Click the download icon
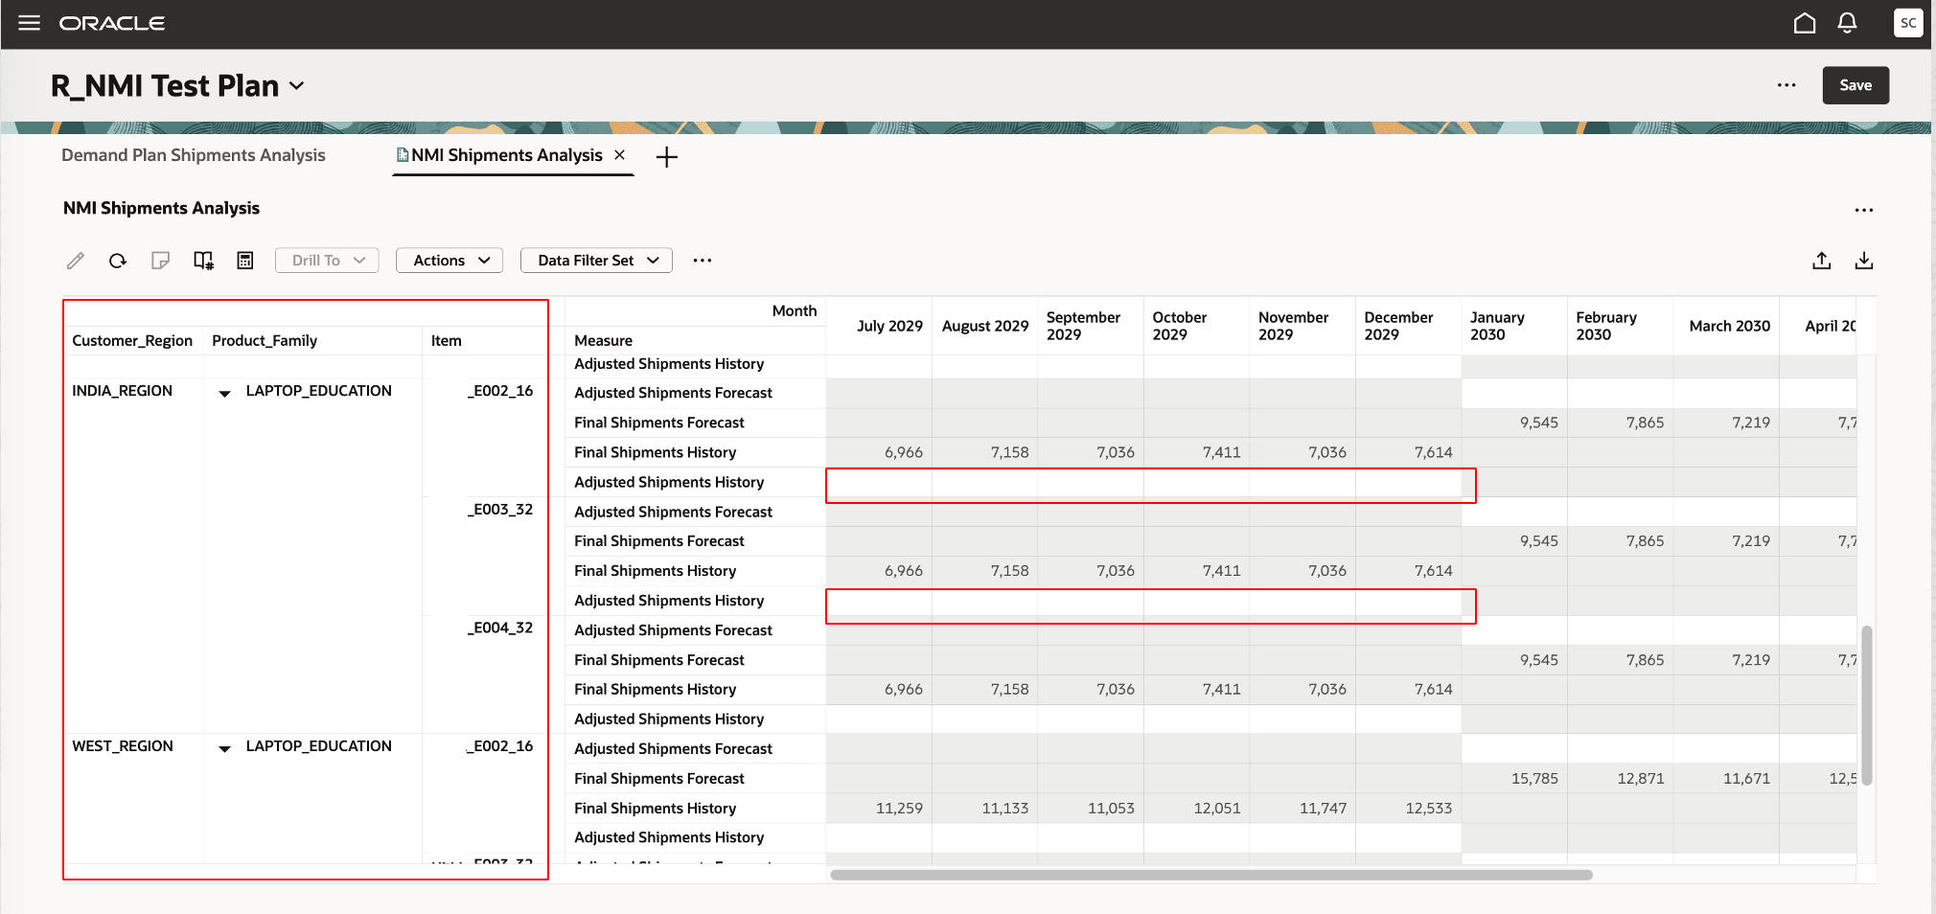Image resolution: width=1936 pixels, height=914 pixels. [1864, 261]
